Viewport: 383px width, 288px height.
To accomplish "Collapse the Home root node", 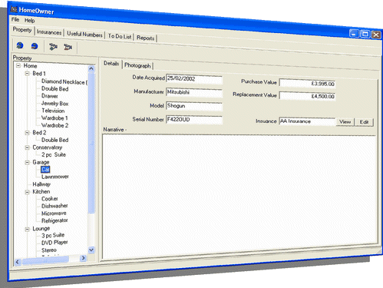I will point(18,65).
